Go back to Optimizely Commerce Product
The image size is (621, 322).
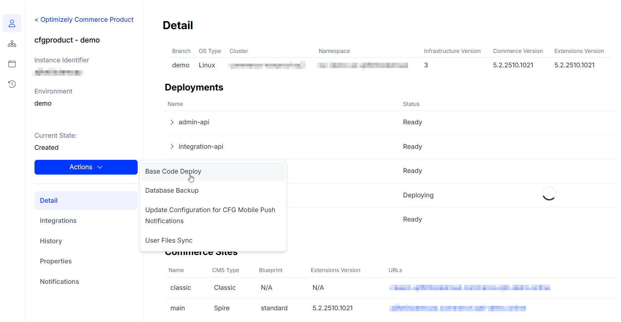[84, 20]
